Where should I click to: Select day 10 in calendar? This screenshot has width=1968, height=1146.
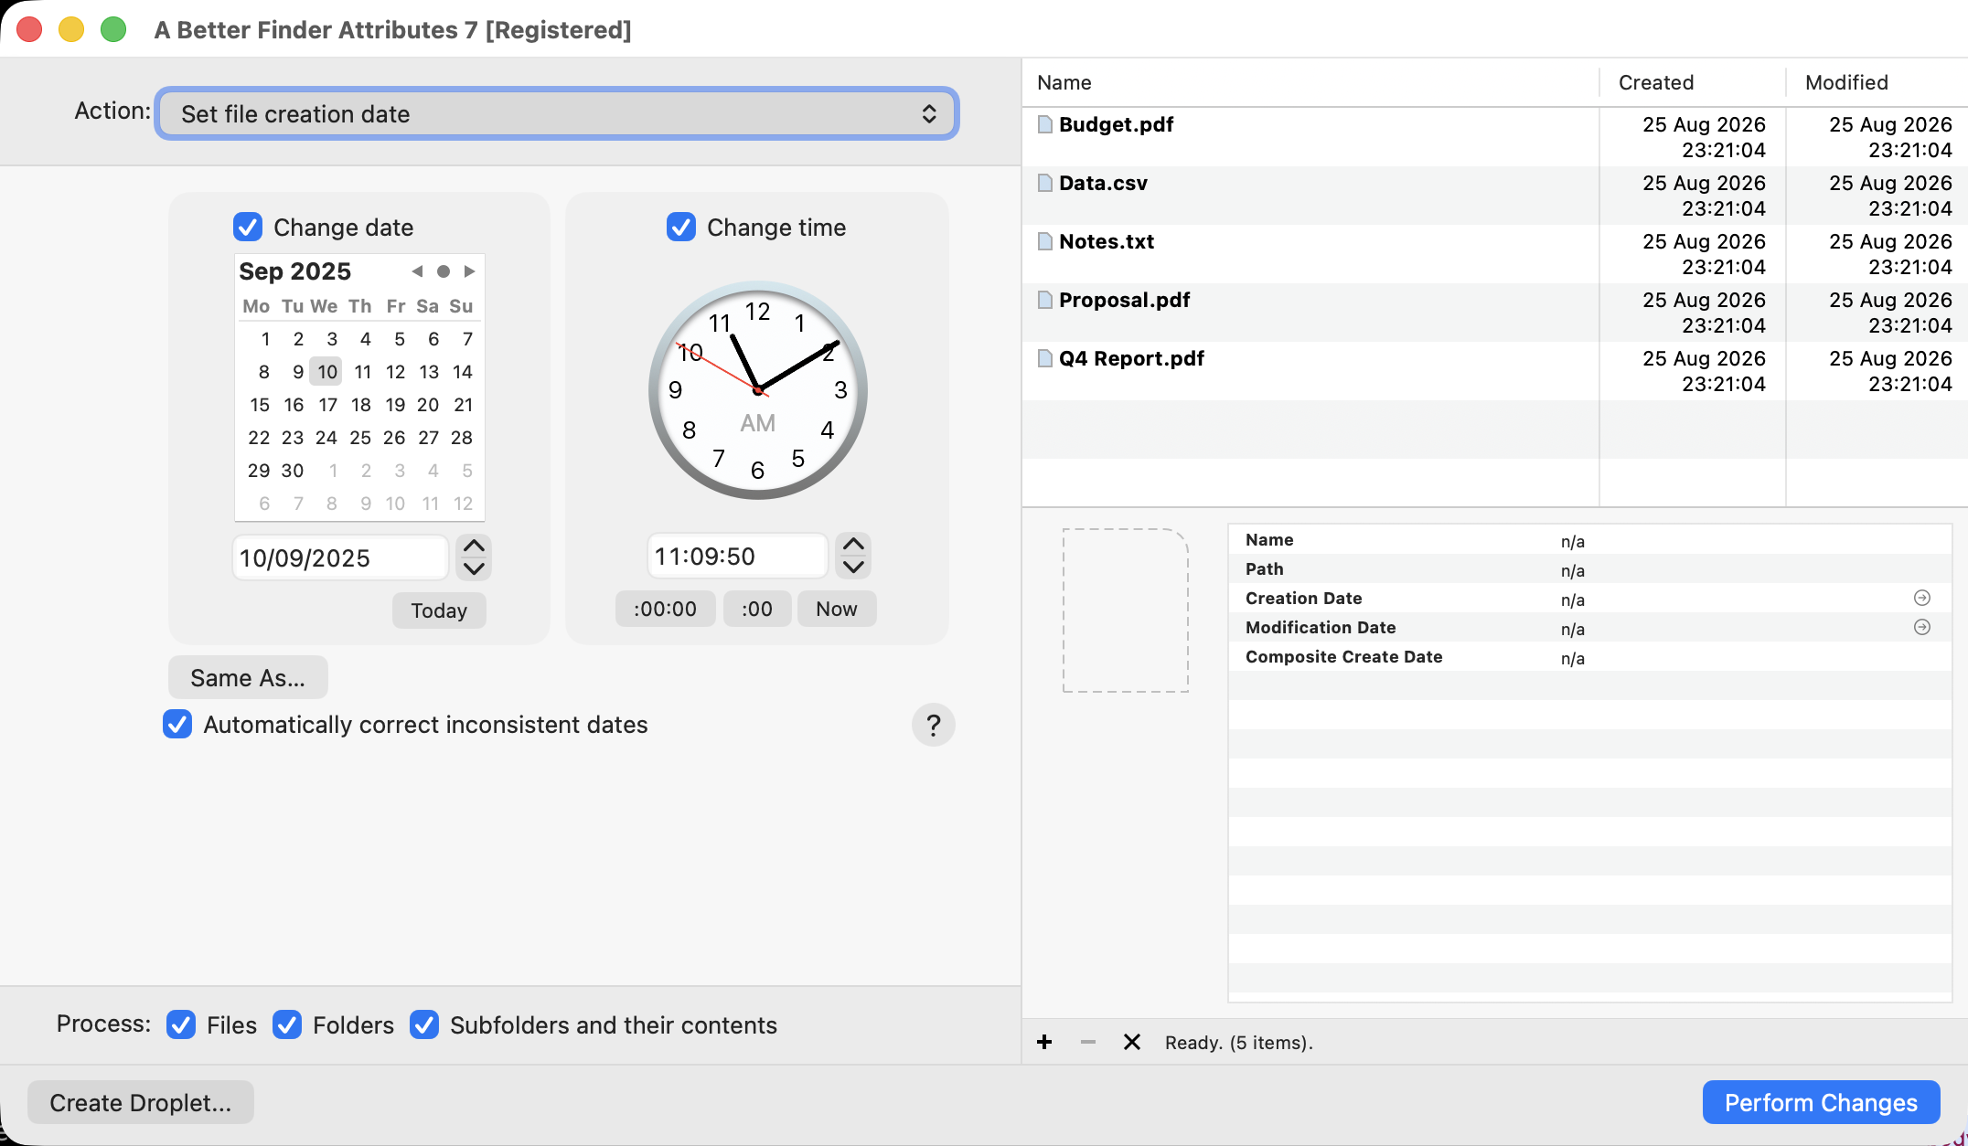click(326, 372)
